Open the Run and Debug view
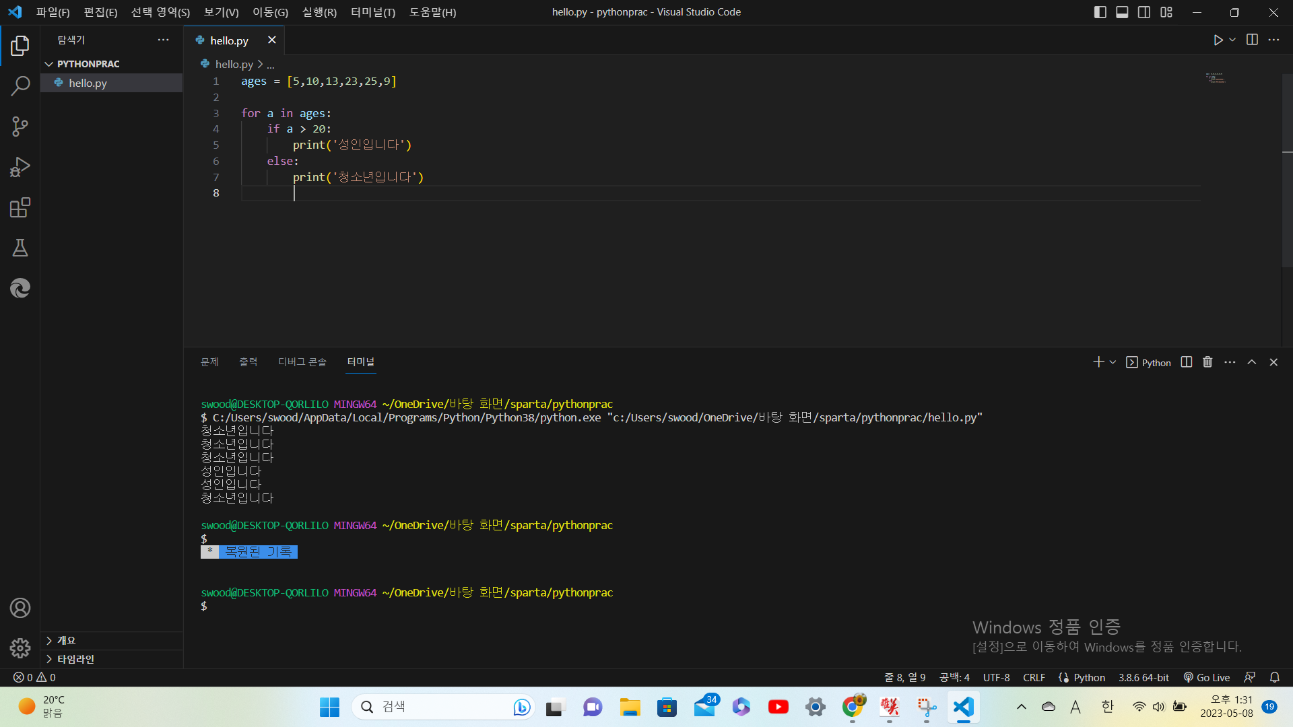The height and width of the screenshot is (727, 1293). pyautogui.click(x=20, y=167)
